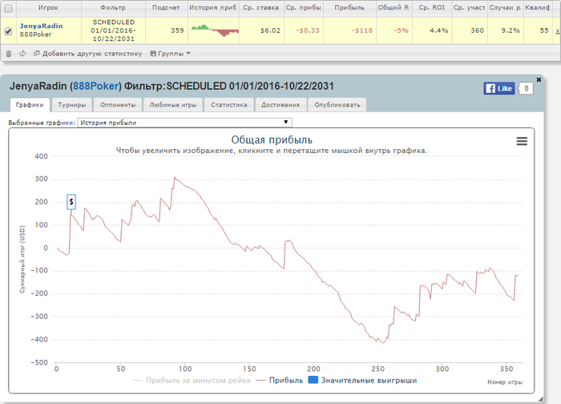
Task: Sort by the Прибыль column header
Action: point(349,8)
